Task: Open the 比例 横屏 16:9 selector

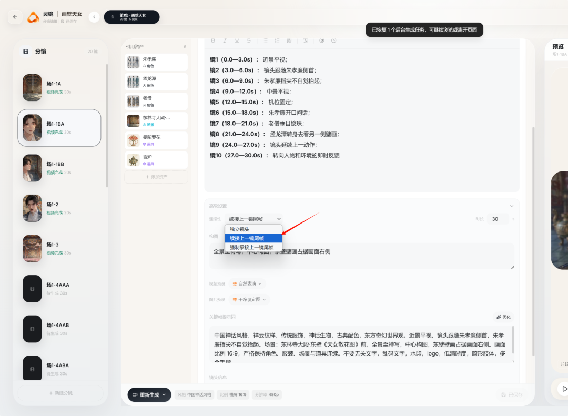Action: pos(233,394)
